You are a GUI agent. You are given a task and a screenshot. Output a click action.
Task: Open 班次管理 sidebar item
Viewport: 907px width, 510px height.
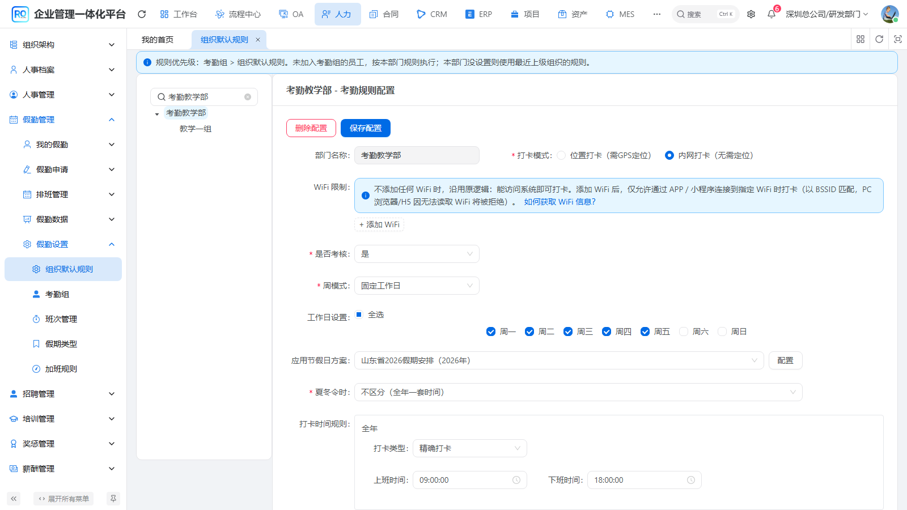(63, 319)
